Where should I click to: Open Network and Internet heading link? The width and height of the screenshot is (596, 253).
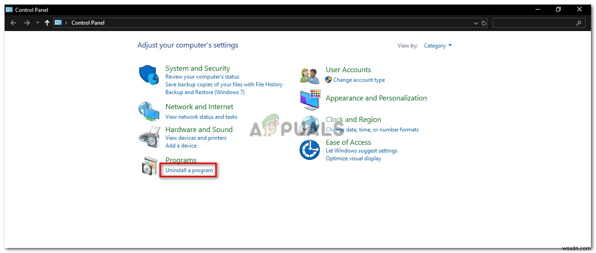(x=199, y=107)
